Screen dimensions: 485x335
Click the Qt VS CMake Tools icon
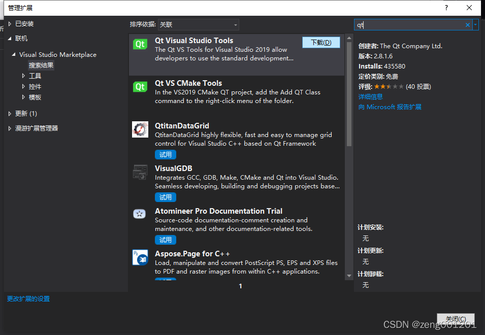pos(140,86)
